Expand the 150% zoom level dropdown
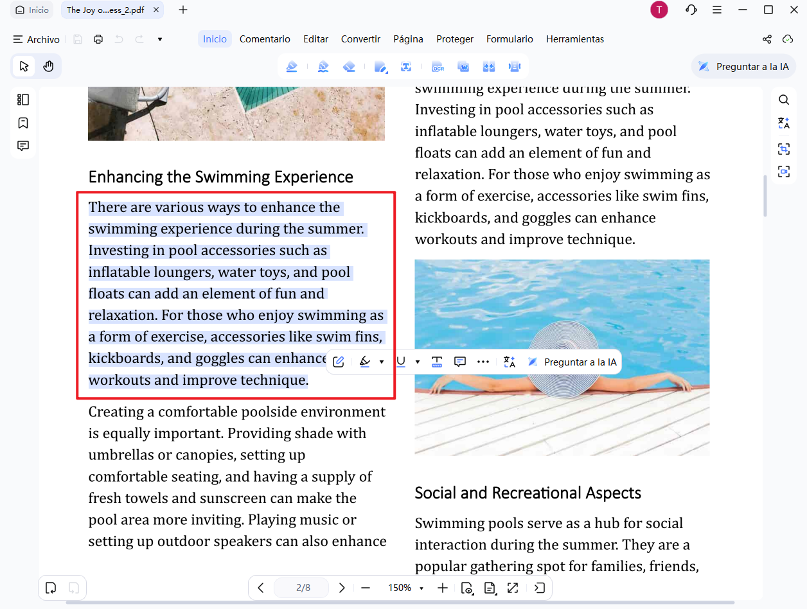Screen dimensions: 807x609 pos(421,588)
